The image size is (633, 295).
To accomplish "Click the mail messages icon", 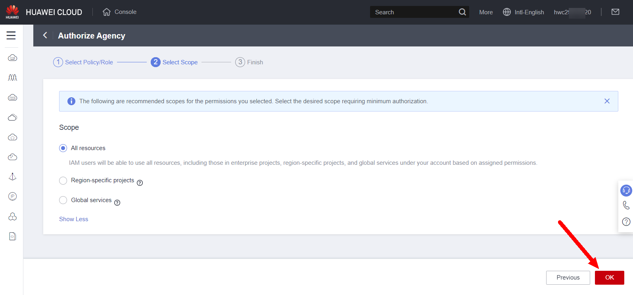I will pyautogui.click(x=615, y=12).
